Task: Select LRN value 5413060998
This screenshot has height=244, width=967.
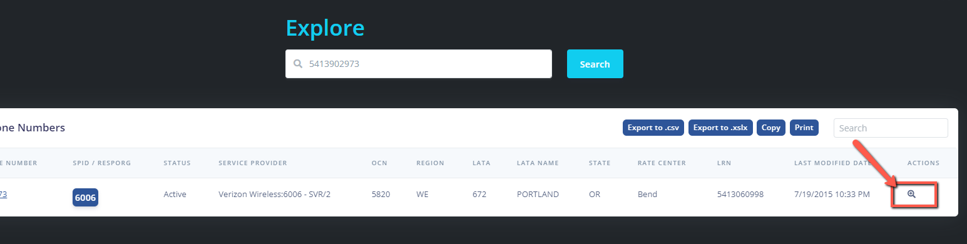Action: 740,194
